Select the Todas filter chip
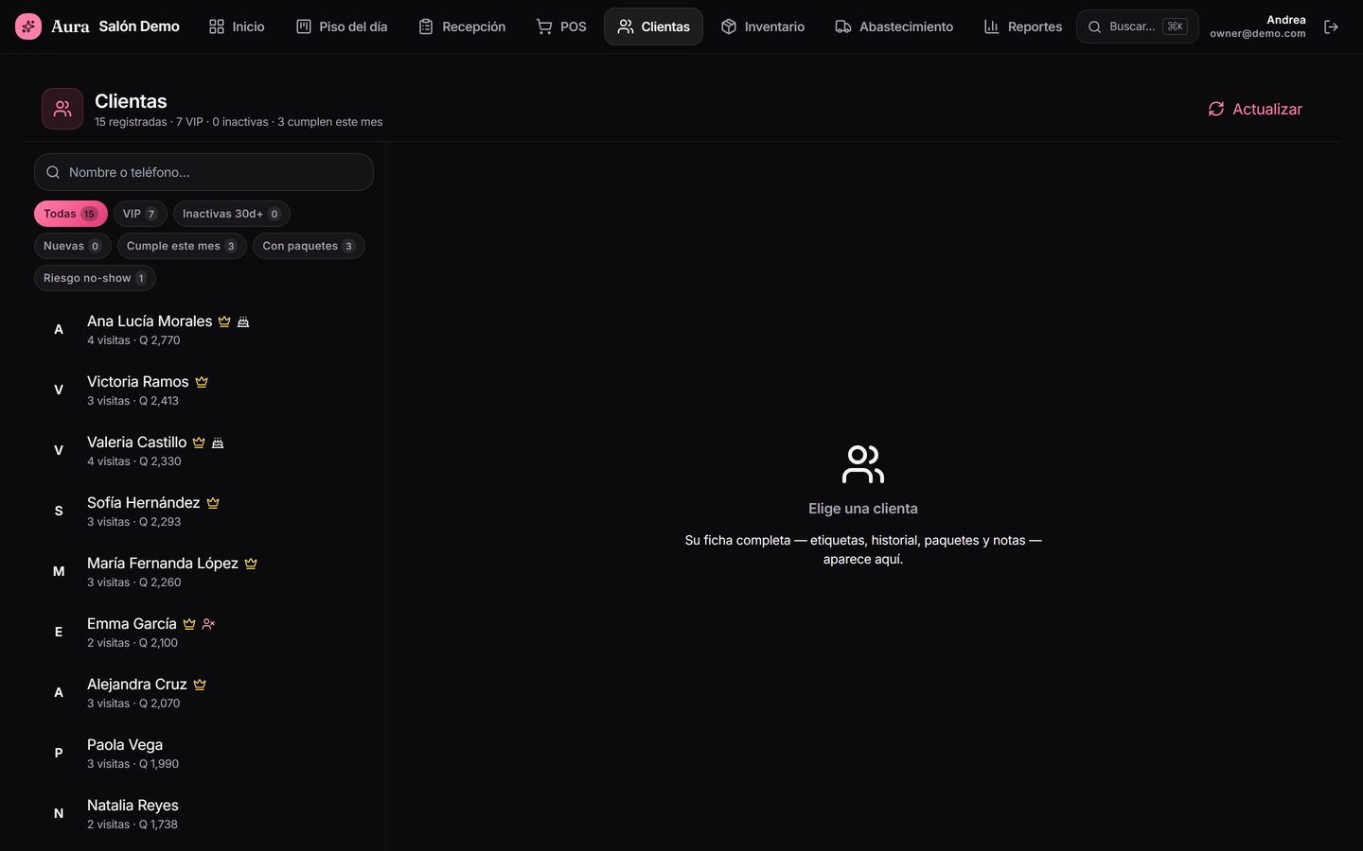The height and width of the screenshot is (851, 1363). [71, 214]
